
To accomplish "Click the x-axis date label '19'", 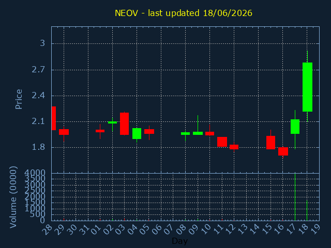I will (315, 229).
